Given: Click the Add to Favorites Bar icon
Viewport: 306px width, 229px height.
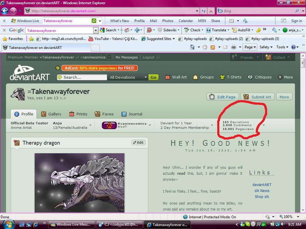Looking at the screenshot, I should coord(31,39).
